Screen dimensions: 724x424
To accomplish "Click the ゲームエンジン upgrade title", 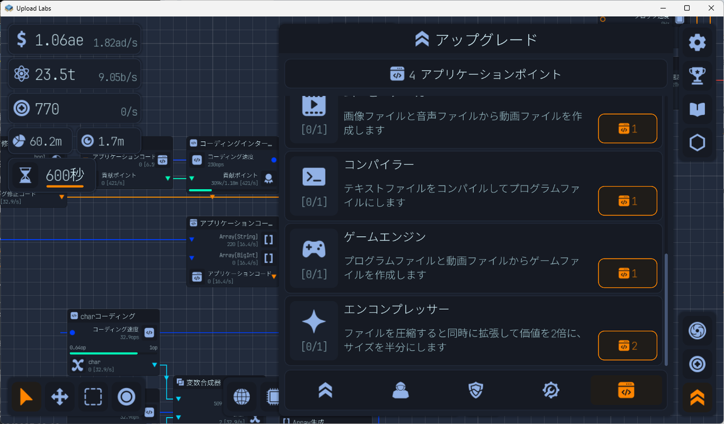I will tap(385, 236).
